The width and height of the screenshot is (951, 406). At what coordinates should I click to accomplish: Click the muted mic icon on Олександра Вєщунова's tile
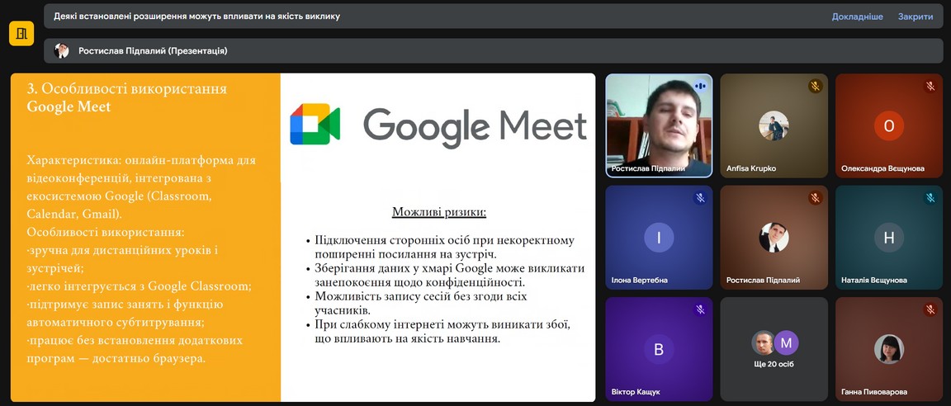(x=930, y=87)
